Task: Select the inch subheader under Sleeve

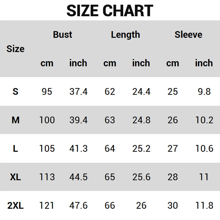Action: (x=204, y=63)
